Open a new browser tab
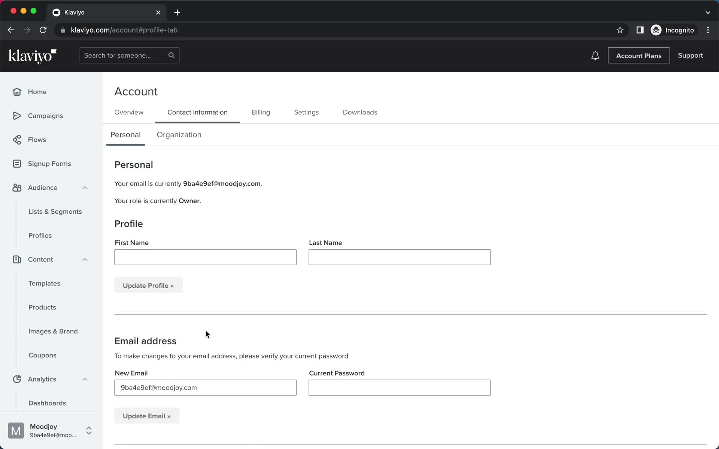 click(177, 12)
